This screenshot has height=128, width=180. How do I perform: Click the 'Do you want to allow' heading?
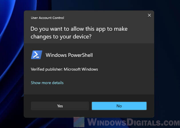pyautogui.click(x=79, y=33)
